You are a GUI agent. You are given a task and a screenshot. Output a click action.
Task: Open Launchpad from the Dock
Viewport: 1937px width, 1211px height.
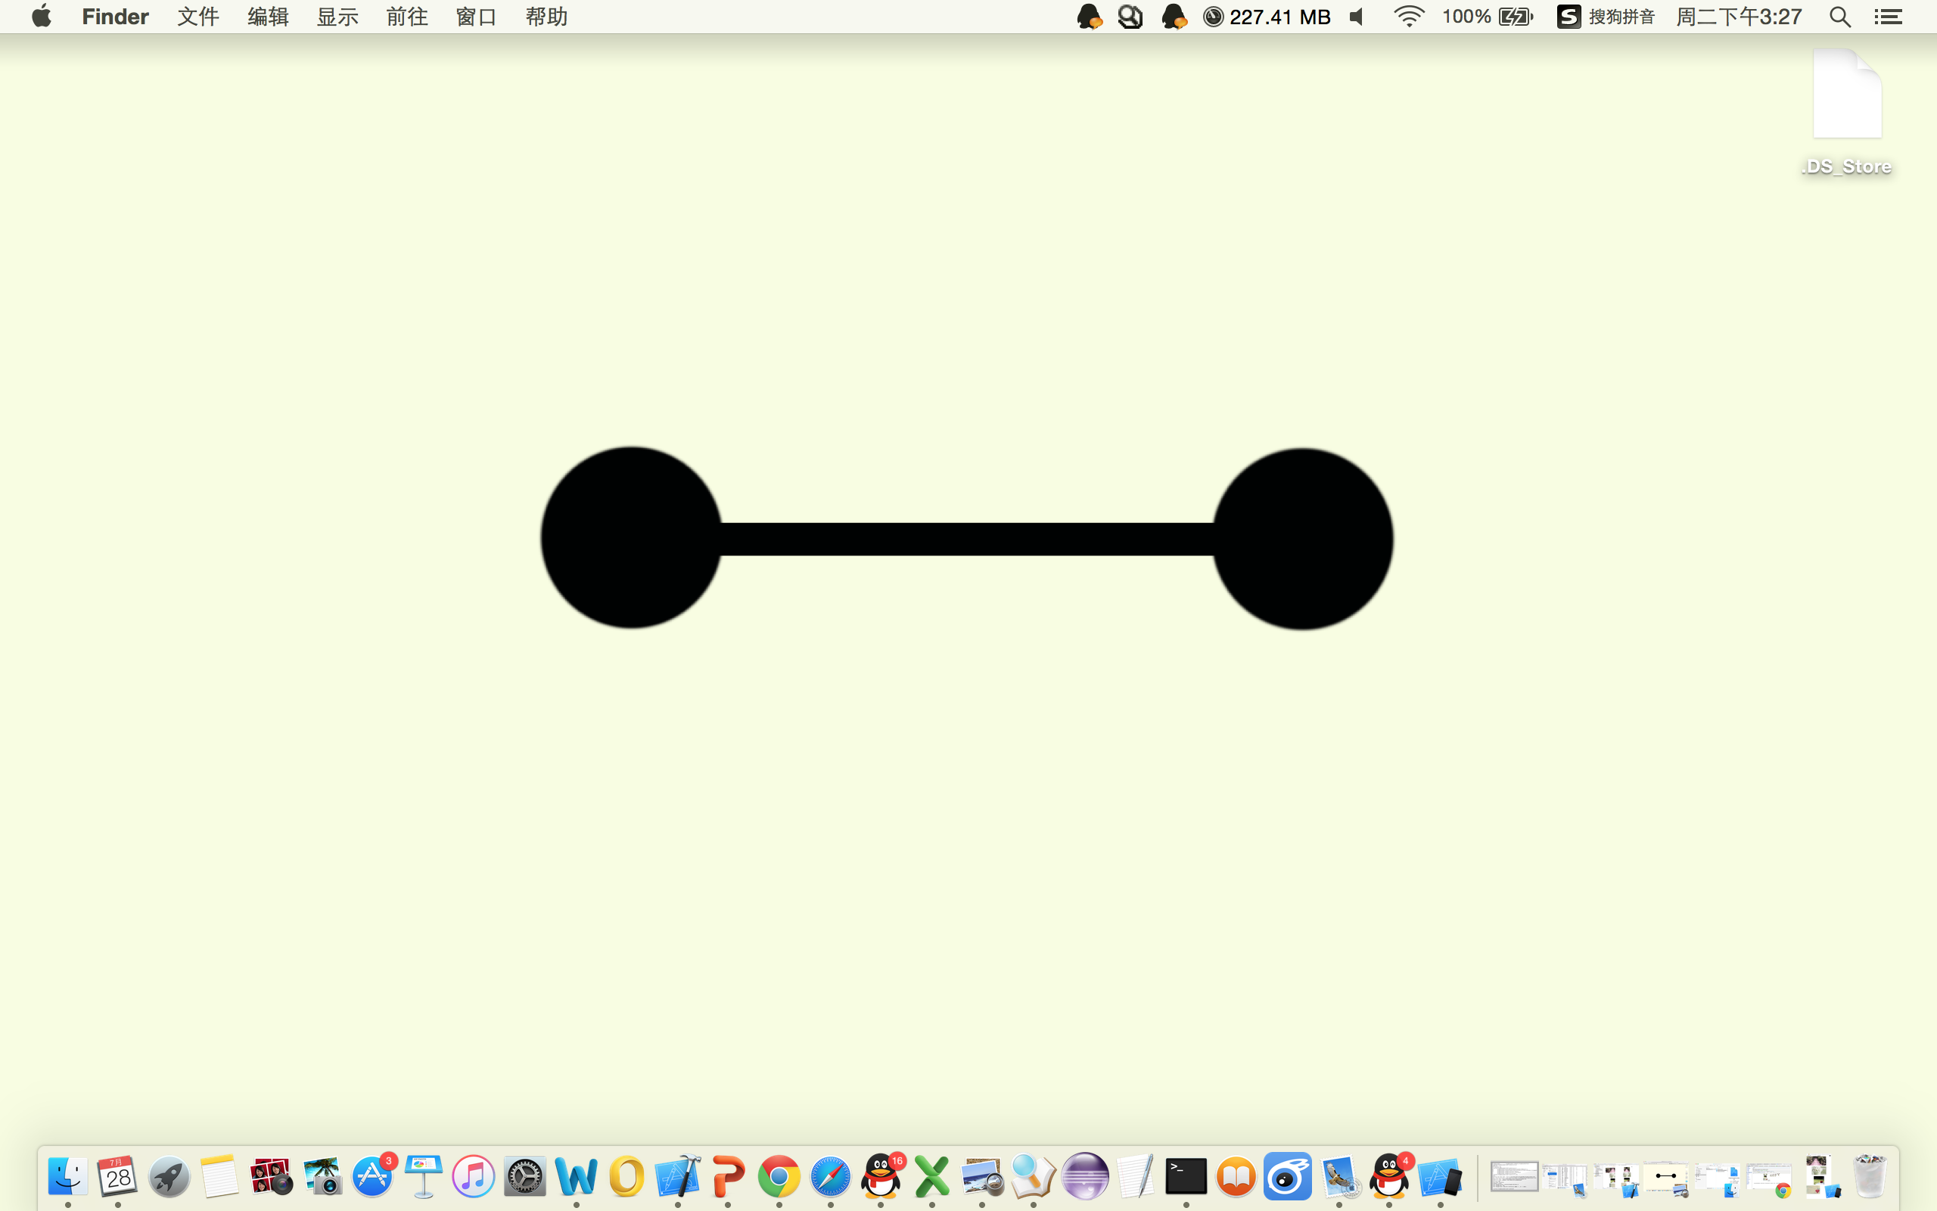pyautogui.click(x=169, y=1176)
